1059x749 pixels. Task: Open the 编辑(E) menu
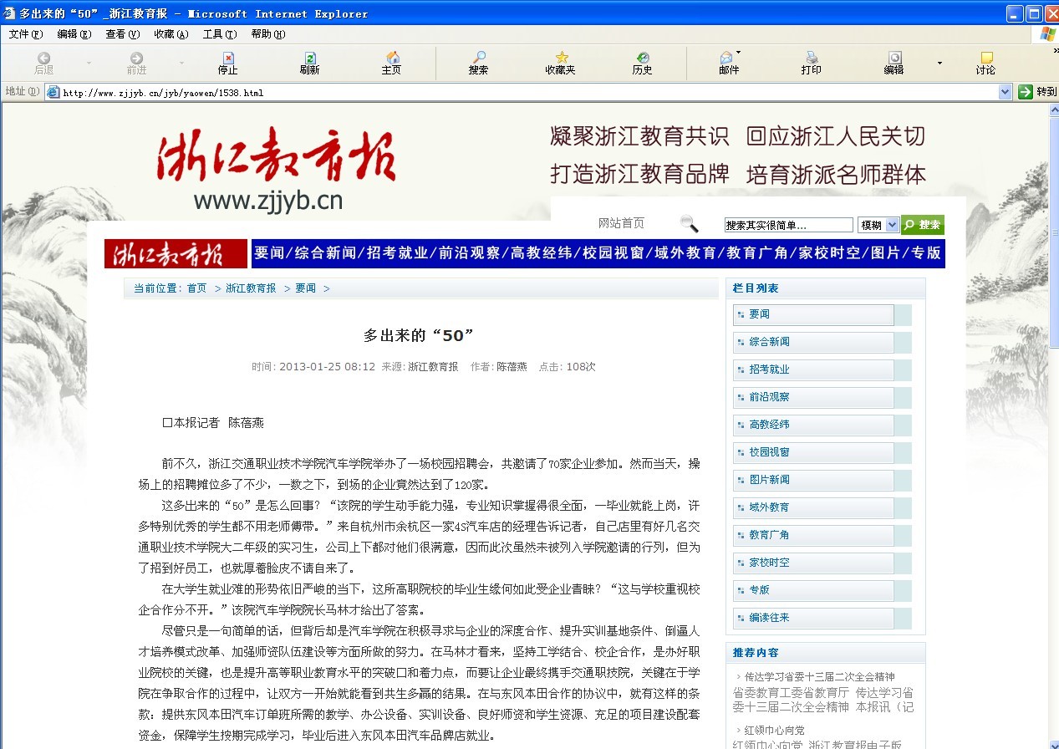click(x=74, y=34)
